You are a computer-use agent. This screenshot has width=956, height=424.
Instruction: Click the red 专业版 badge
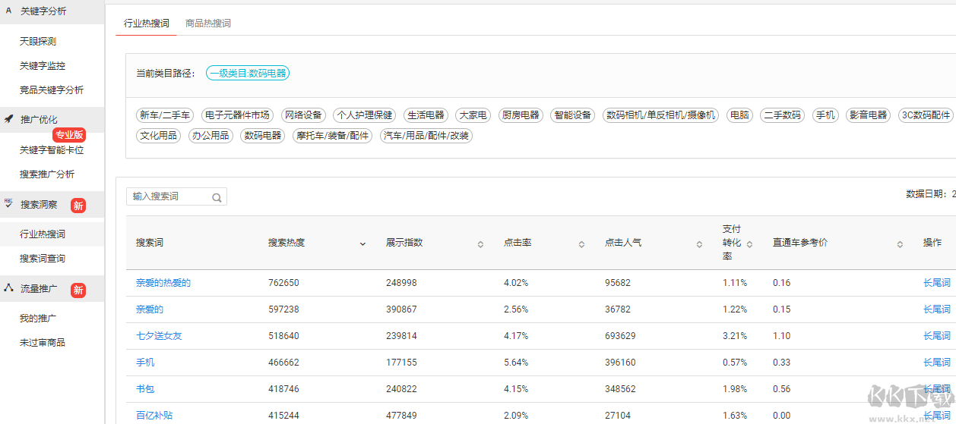point(69,135)
